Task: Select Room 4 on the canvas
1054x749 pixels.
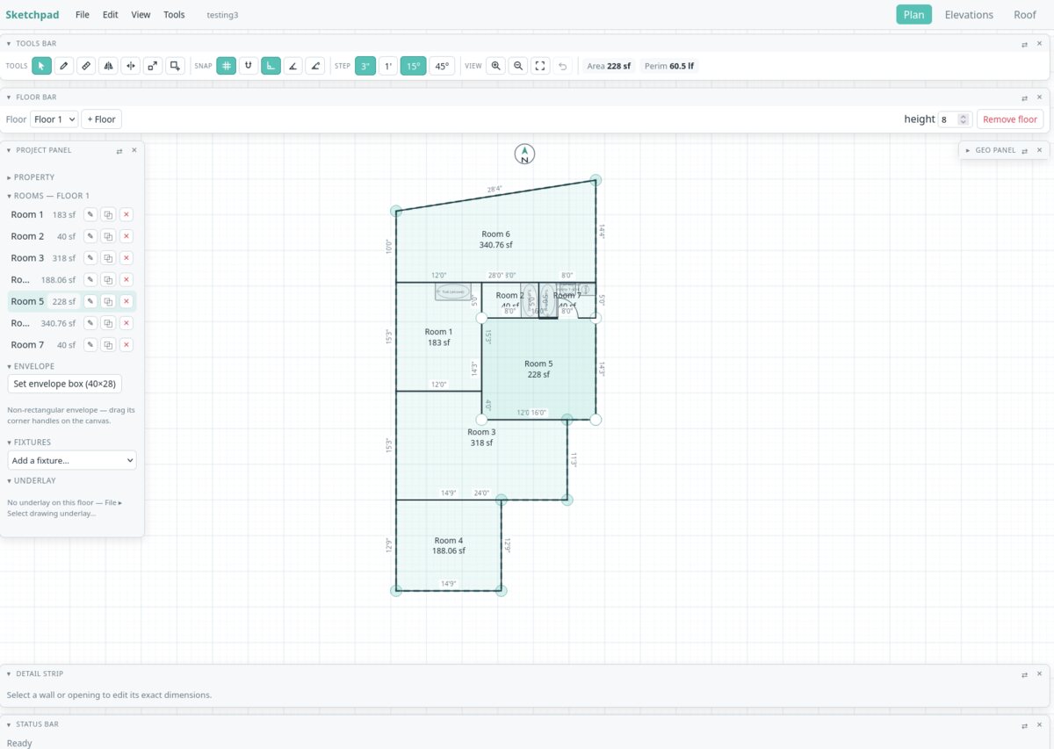Action: [448, 545]
